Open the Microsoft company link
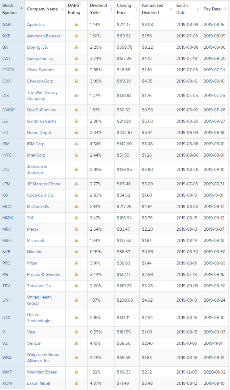Viewport: 230px width, 390px height. [x=36, y=241]
